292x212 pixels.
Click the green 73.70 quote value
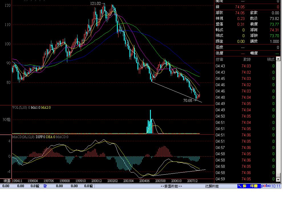click(x=274, y=36)
